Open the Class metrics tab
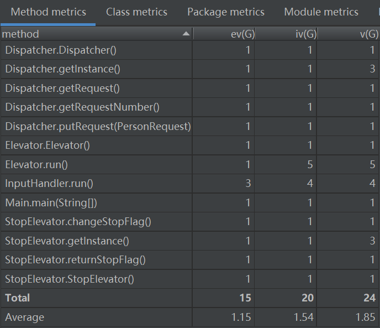The image size is (380, 328). [136, 12]
